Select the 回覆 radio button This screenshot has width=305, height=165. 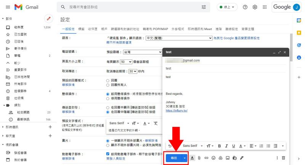(108, 80)
